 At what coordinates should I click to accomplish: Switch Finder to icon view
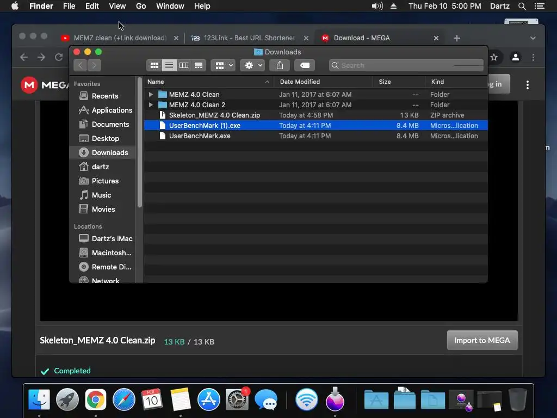coord(154,65)
